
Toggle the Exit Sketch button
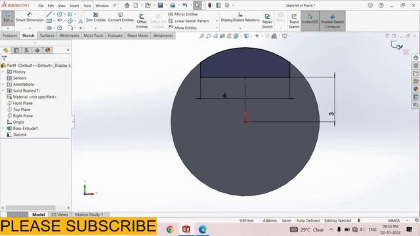[8, 18]
